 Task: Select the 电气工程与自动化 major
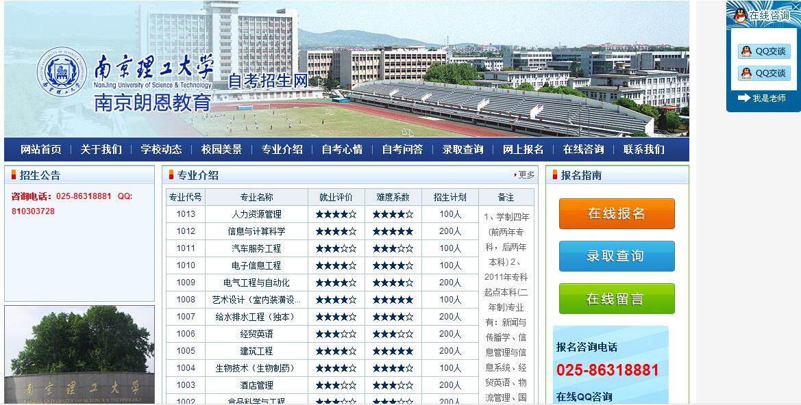point(256,283)
